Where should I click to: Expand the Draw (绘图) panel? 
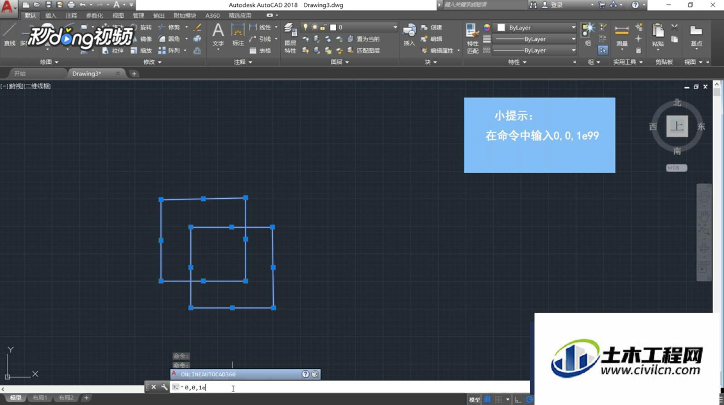49,62
